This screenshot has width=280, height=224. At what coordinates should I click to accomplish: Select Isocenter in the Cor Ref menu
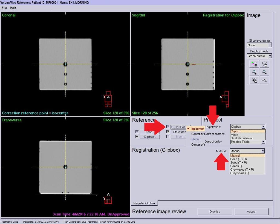tap(195, 129)
